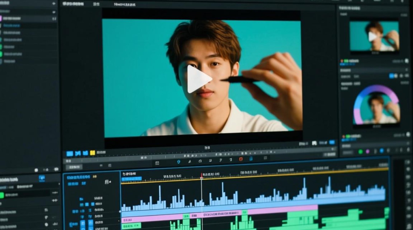
Task: Open the first tab label in the top bar
Action: pyautogui.click(x=73, y=4)
